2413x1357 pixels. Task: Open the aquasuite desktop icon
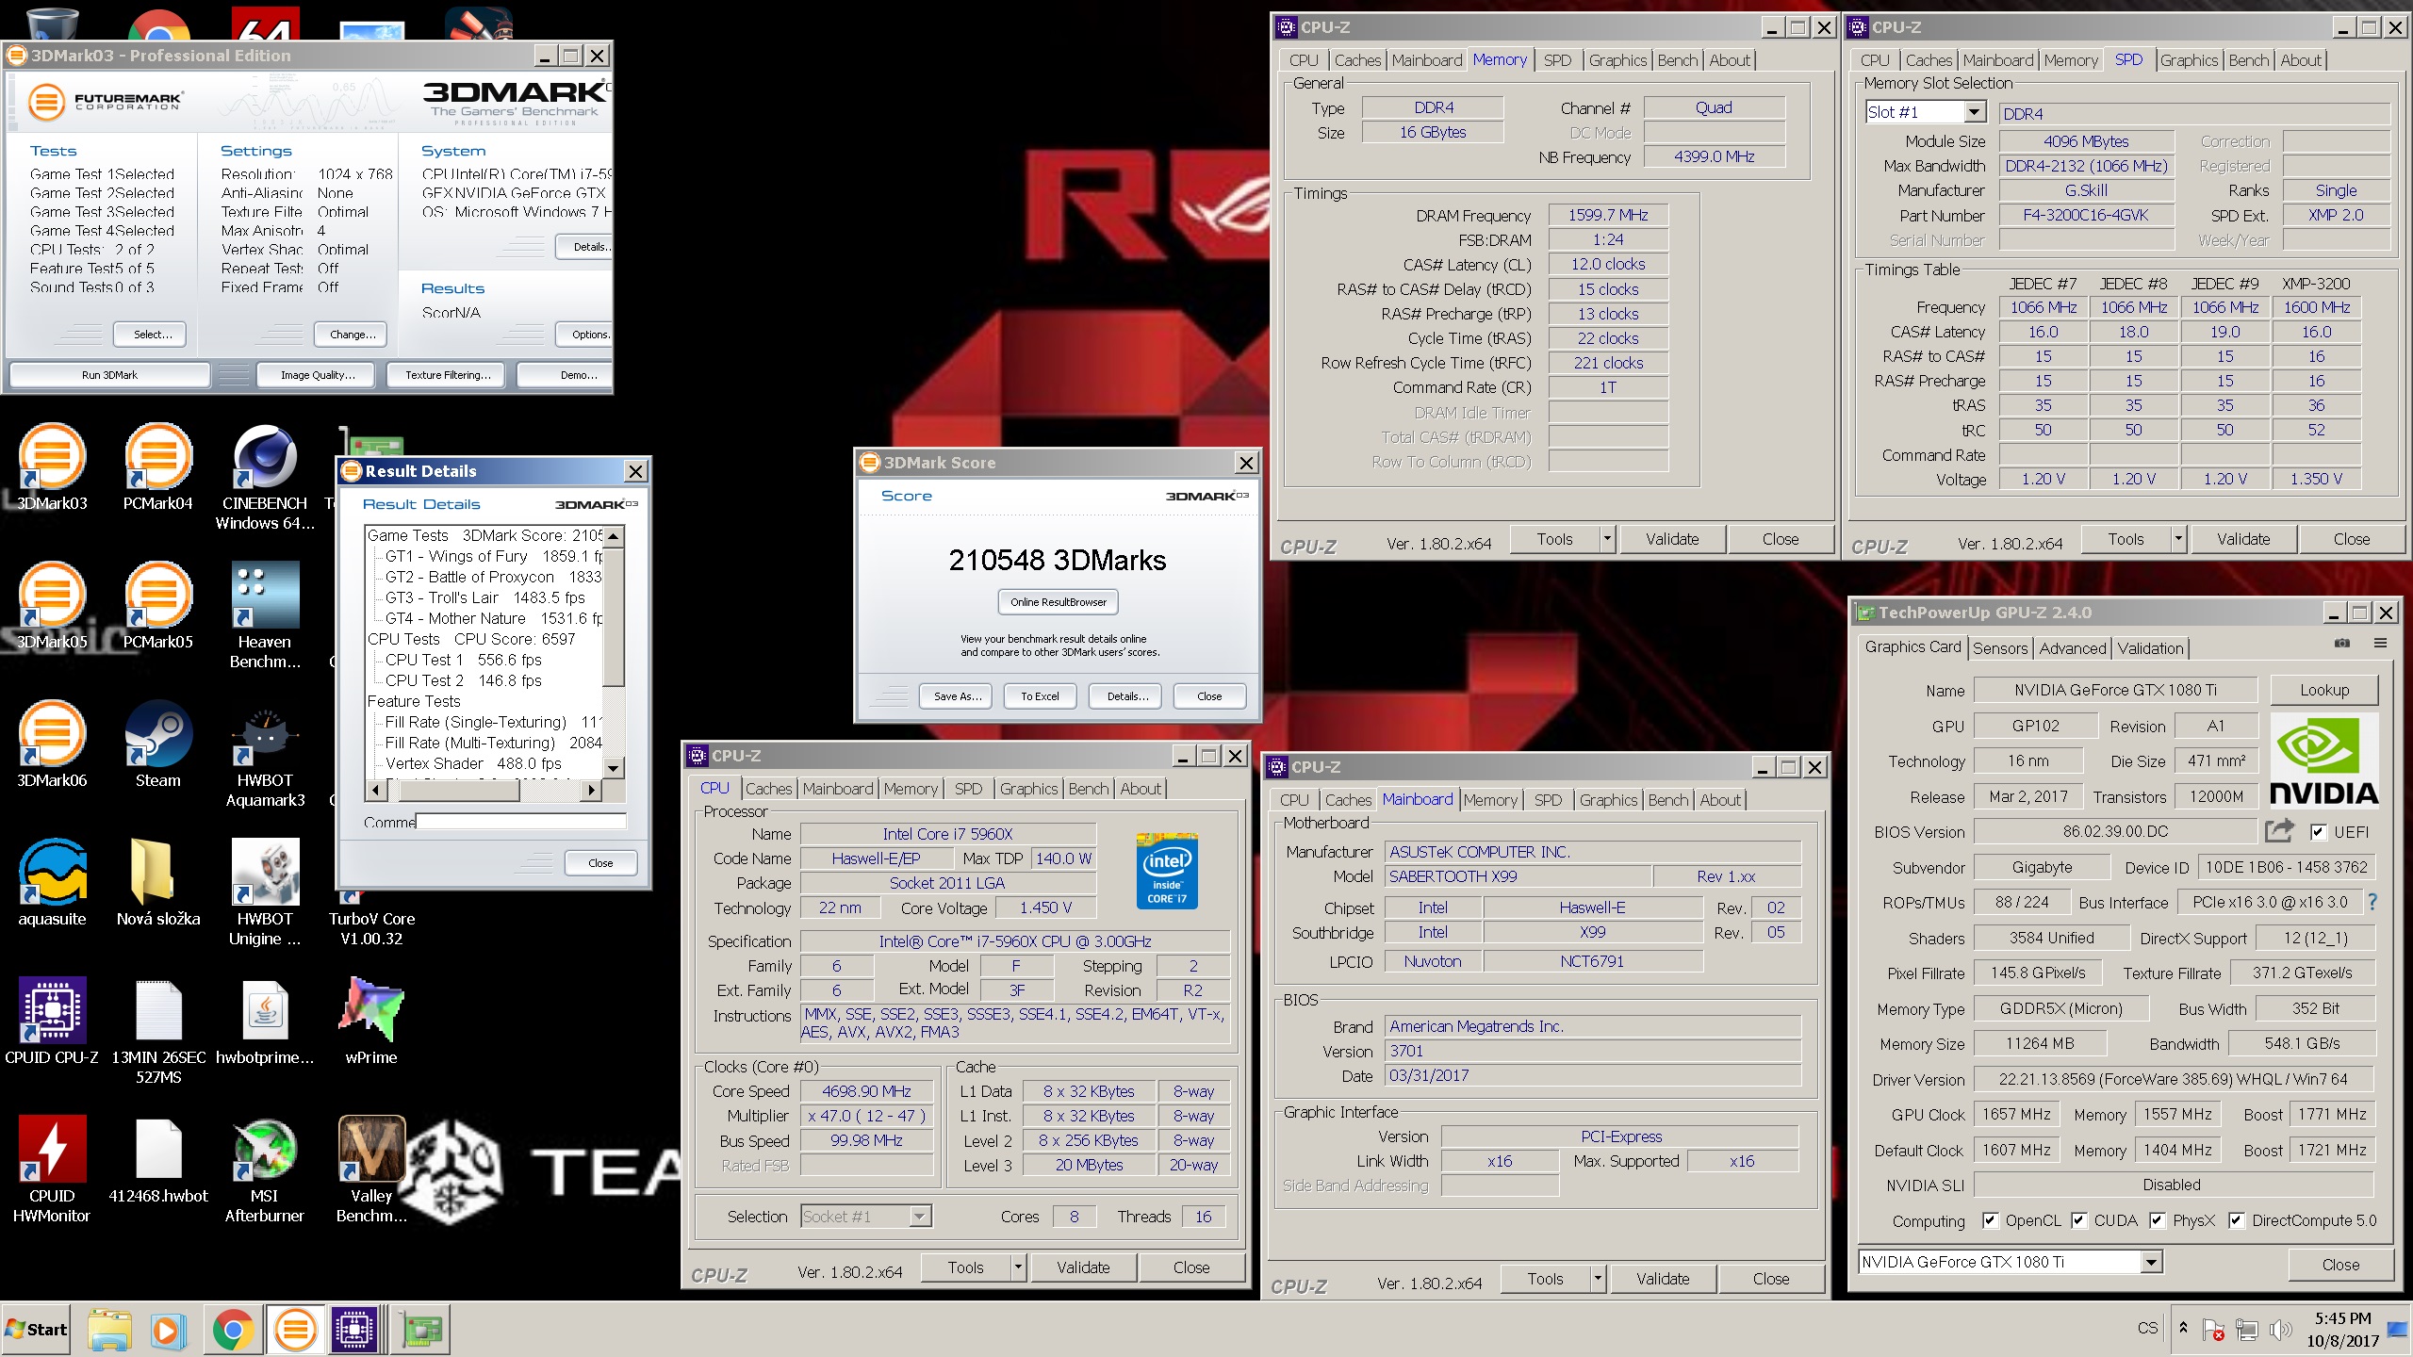point(52,882)
